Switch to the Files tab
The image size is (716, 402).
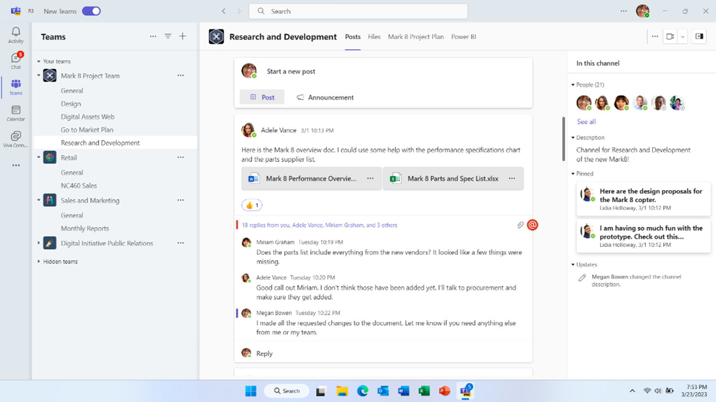coord(374,37)
